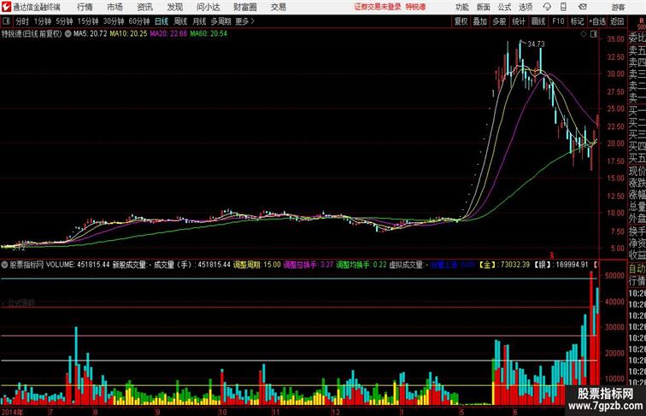Switch to 1分钟 chart period
646x416 pixels.
43,21
